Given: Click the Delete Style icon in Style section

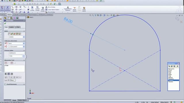Looking at the screenshot, I should tap(14, 34).
